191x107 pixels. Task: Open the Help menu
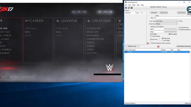click(142, 5)
